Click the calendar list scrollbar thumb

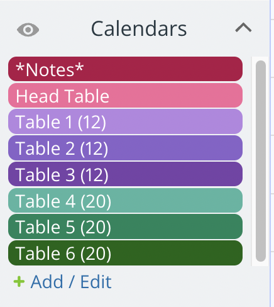[x=261, y=161]
